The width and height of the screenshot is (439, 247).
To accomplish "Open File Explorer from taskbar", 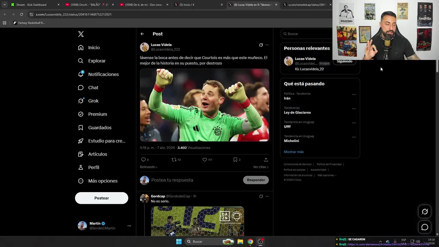I will (240, 242).
